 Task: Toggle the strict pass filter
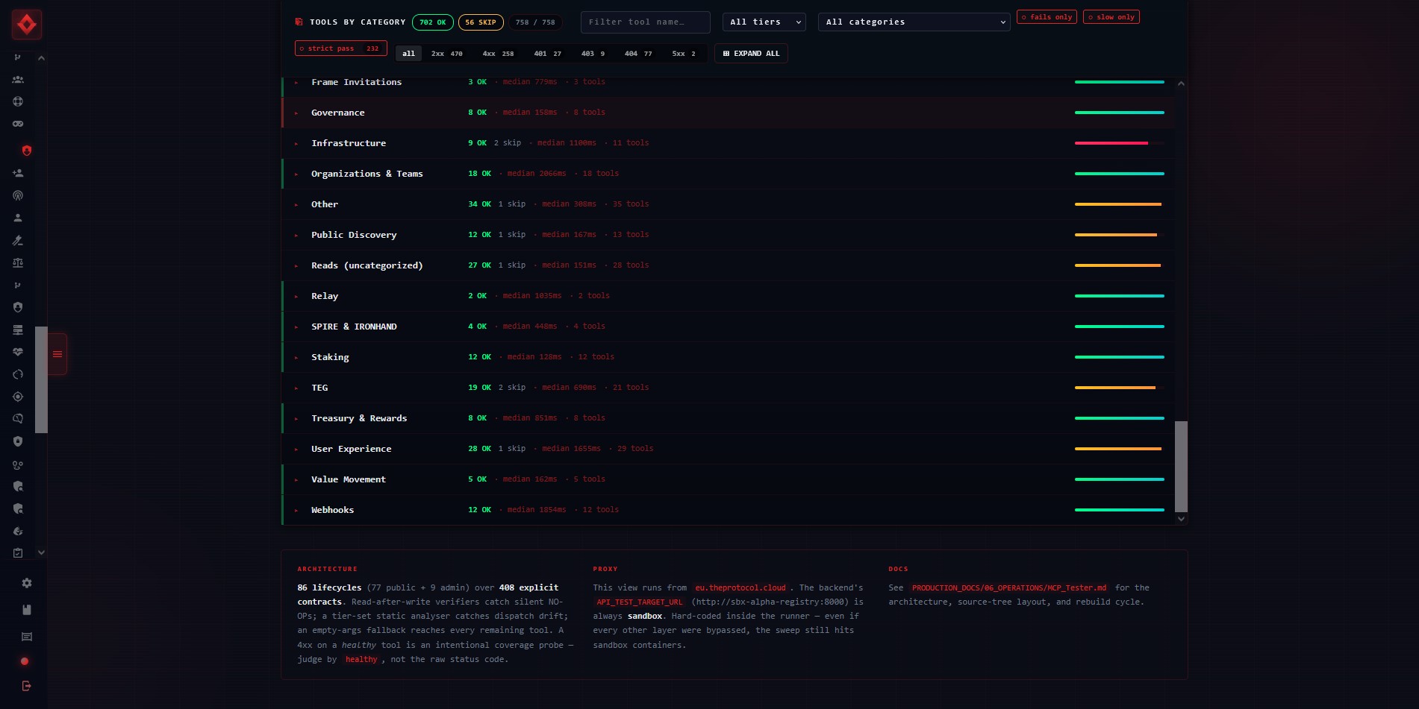[341, 48]
